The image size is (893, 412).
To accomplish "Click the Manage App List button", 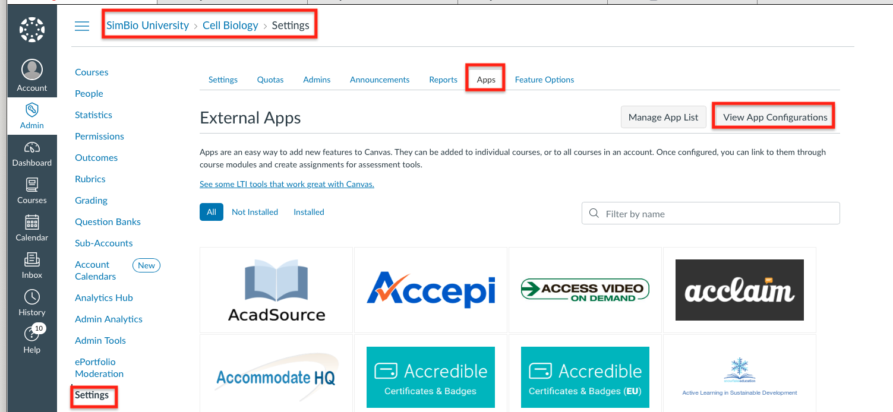I will (664, 117).
